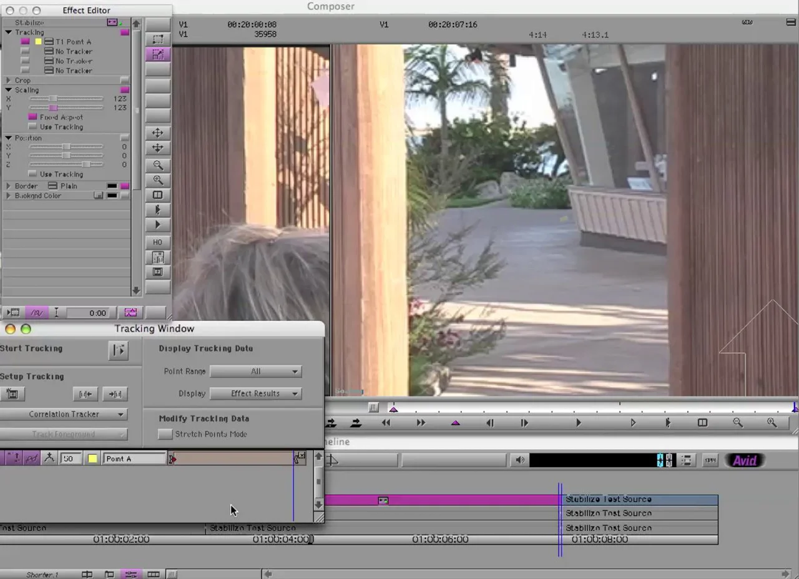
Task: Open the Border Plain style menu
Action: pos(53,186)
